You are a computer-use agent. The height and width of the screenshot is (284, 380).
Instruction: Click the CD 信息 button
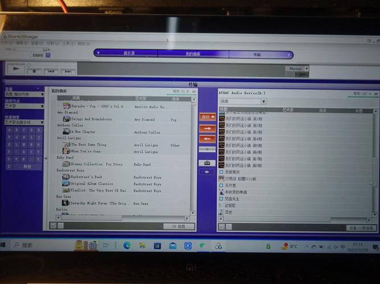point(179,226)
